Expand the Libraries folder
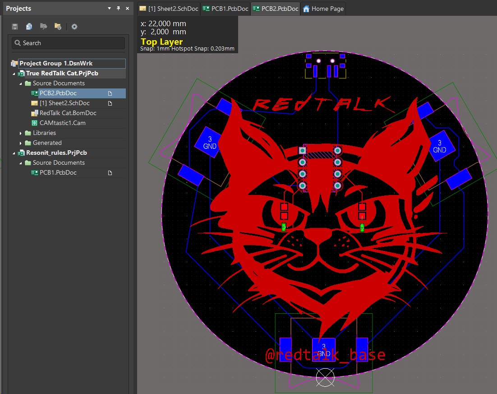 tap(21, 133)
